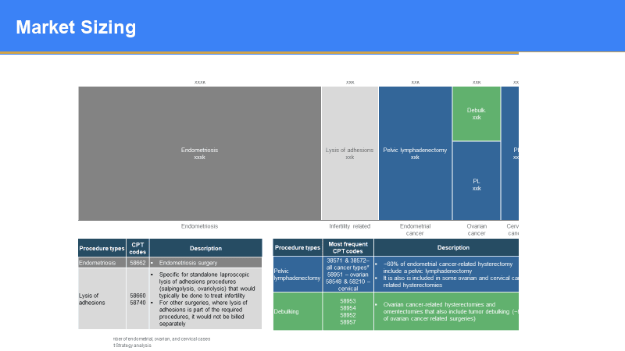Select the Lysis of adhesions chart block
625x351 pixels.
[349, 153]
